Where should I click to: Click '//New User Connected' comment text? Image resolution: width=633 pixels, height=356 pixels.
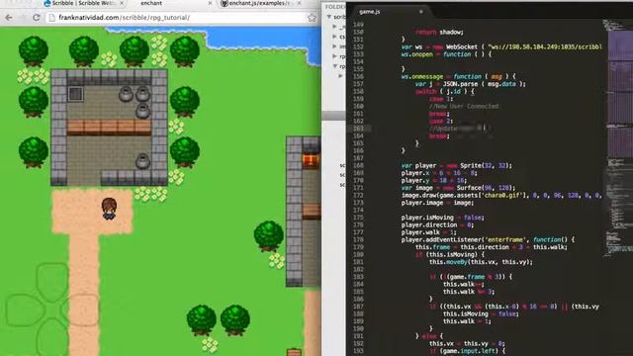click(x=464, y=106)
